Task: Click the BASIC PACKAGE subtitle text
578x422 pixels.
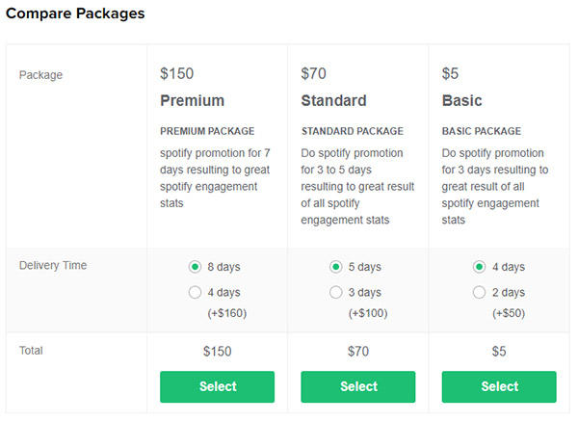Action: tap(482, 131)
